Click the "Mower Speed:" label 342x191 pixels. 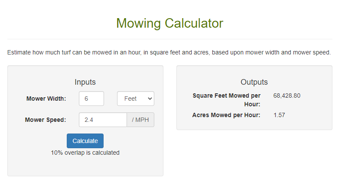tap(46, 120)
